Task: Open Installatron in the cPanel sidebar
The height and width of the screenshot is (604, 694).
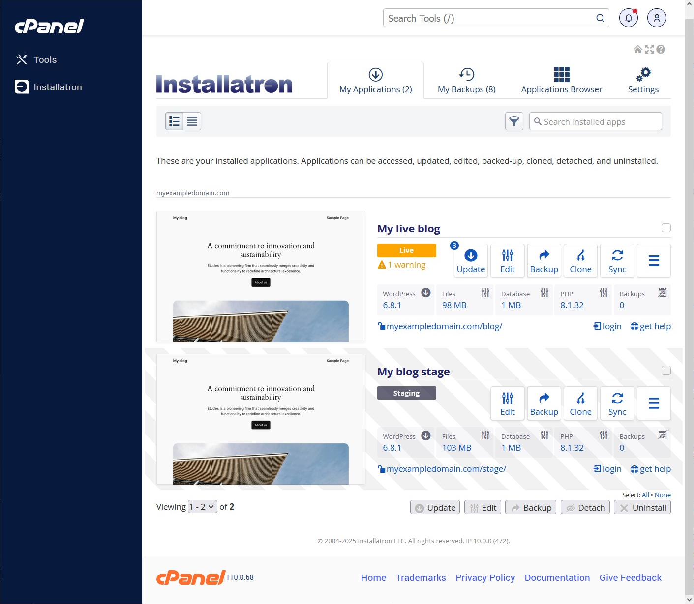Action: click(48, 87)
